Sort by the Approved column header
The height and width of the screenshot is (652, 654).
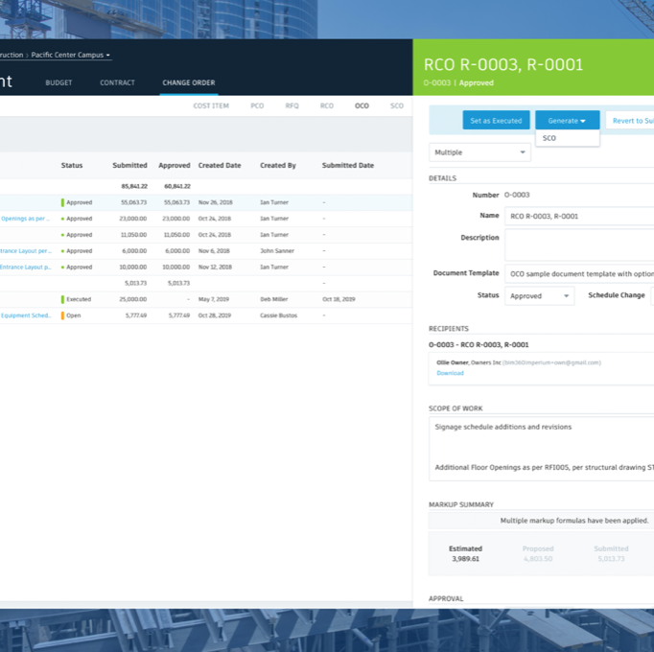tap(175, 165)
